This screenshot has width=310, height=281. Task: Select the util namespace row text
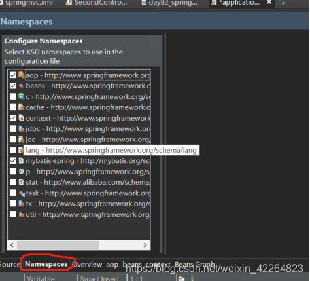88,214
